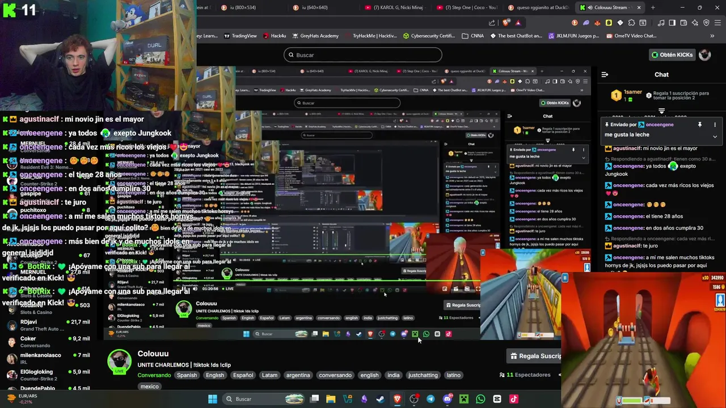Click the Kick Buscar search field
The height and width of the screenshot is (408, 726).
click(x=363, y=55)
